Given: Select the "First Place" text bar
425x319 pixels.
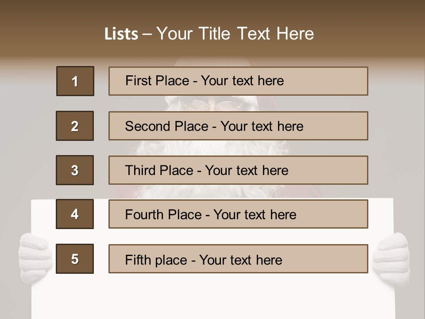Looking at the screenshot, I should pyautogui.click(x=238, y=81).
